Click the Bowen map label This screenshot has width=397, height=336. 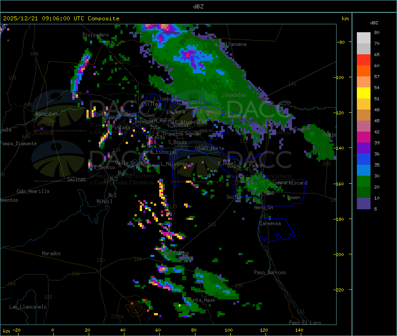294,197
